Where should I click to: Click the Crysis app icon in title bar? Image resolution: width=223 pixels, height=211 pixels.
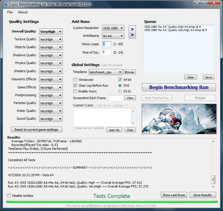[x=5, y=4]
